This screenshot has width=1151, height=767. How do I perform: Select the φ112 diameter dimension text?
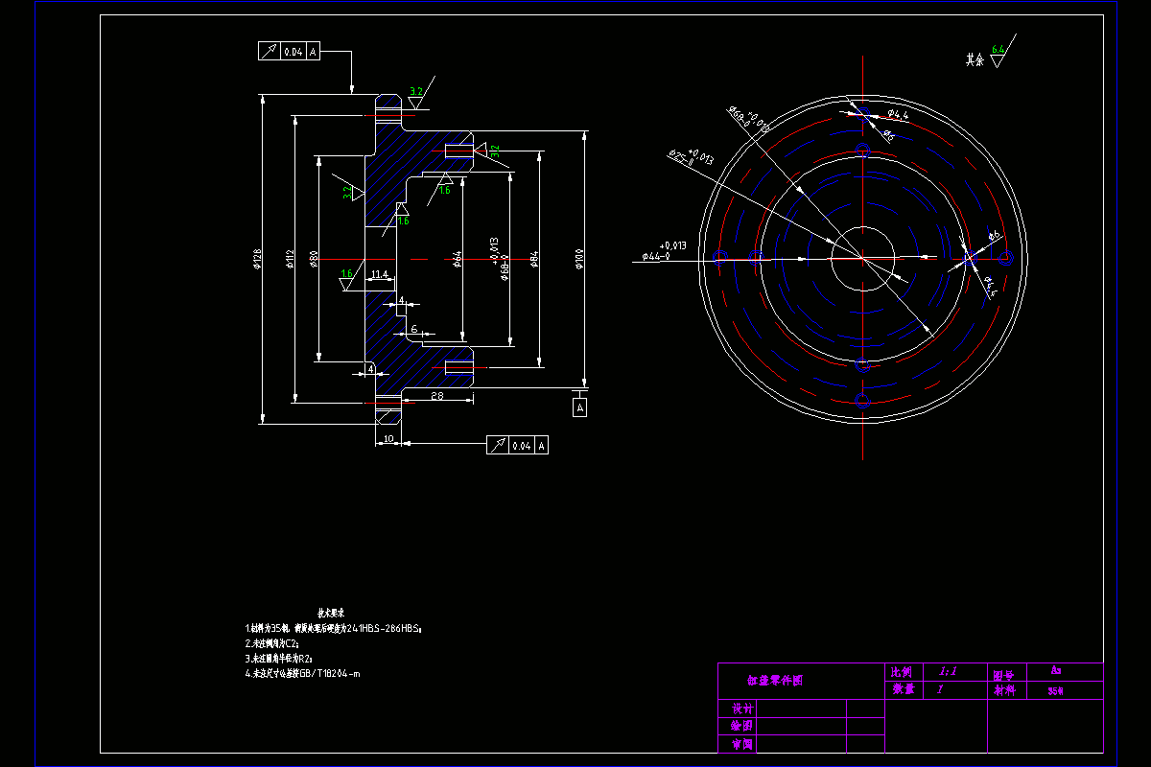290,258
